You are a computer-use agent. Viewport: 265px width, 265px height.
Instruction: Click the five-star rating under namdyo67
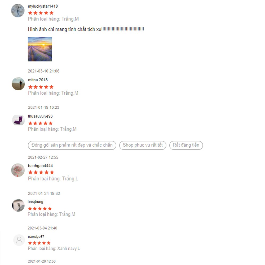pos(39,243)
